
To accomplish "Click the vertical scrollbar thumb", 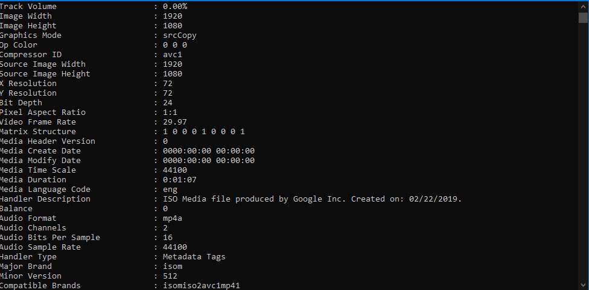I will (x=583, y=16).
